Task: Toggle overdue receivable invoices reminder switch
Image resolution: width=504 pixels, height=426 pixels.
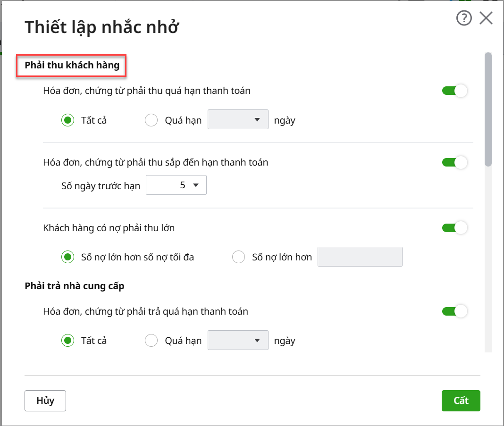Action: click(454, 91)
